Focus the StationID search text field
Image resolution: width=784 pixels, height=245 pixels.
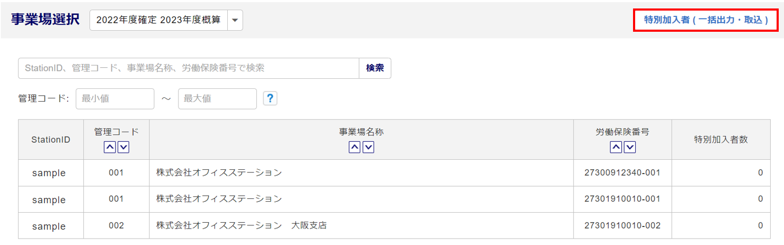pyautogui.click(x=189, y=68)
